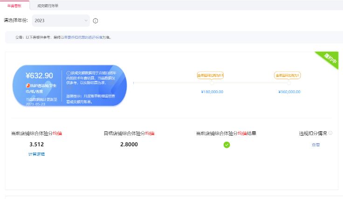343x199 pixels.
Task: Click the 全年返回比例为1 milestone bubble
Action: (x=287, y=75)
